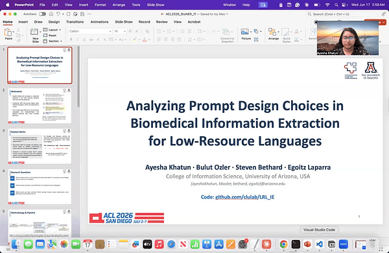The image size is (389, 253).
Task: Open Zoom app from dock
Action: 344,245
